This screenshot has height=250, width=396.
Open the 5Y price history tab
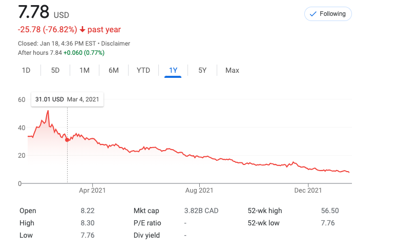pos(202,70)
